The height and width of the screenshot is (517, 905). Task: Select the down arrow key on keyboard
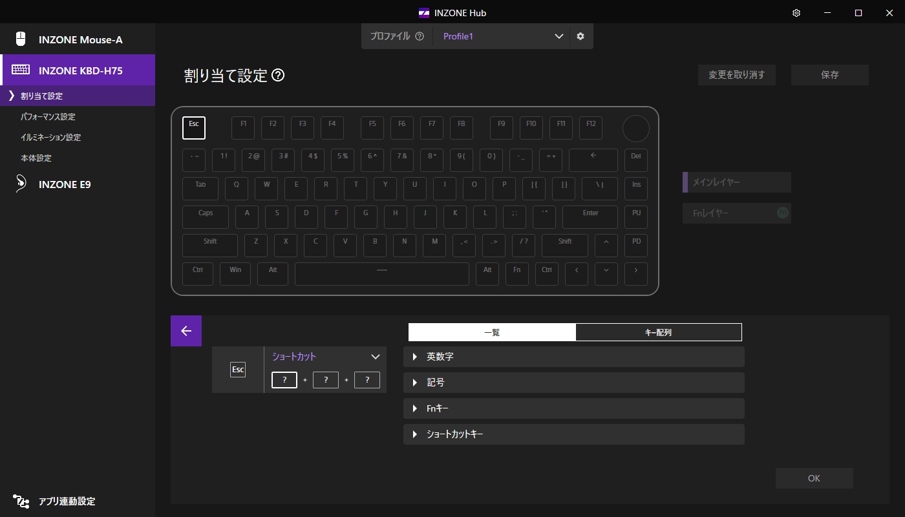(x=606, y=274)
